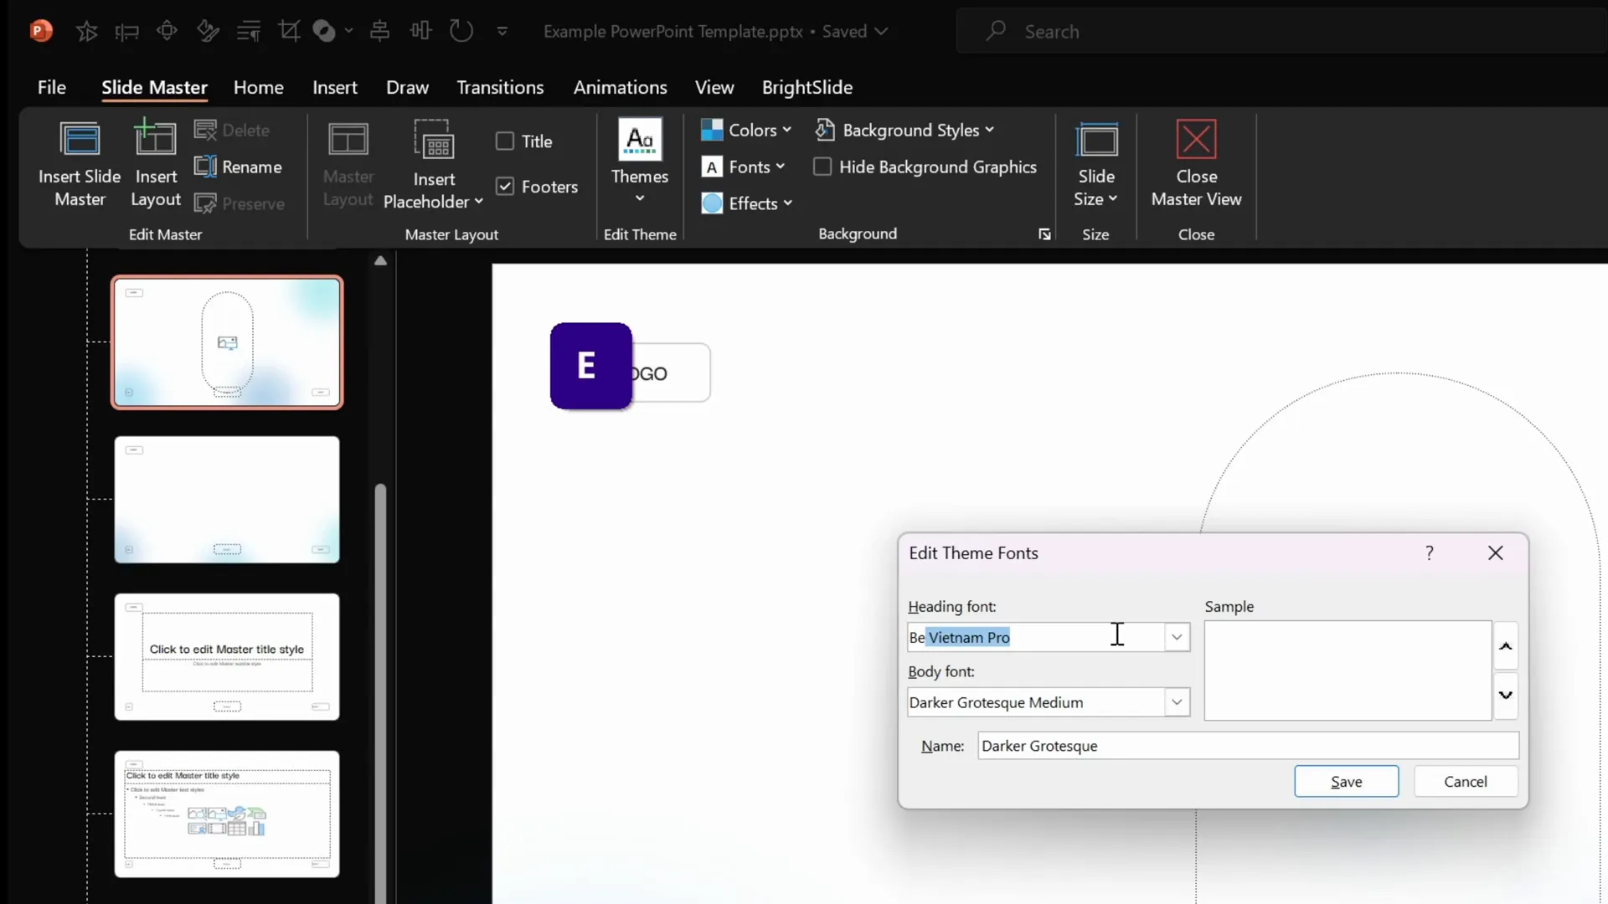Open the Themes gallery
Screen dimensions: 1608x904
click(639, 162)
